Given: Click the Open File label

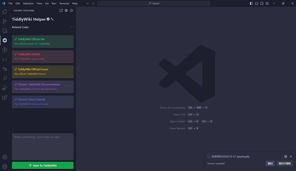Looking at the screenshot, I should 179,115.
